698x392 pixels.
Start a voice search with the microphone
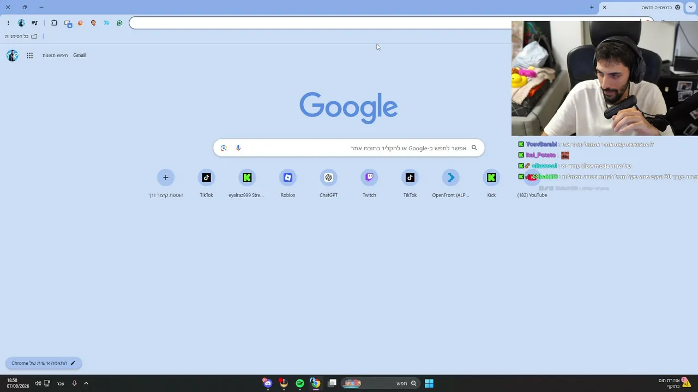[x=238, y=148]
